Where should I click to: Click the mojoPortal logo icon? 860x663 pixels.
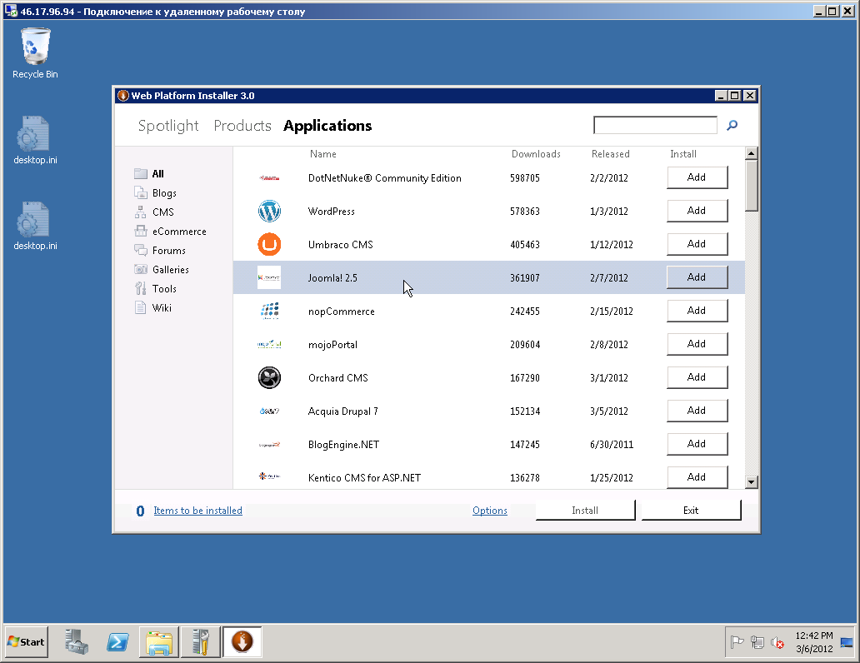coord(269,344)
